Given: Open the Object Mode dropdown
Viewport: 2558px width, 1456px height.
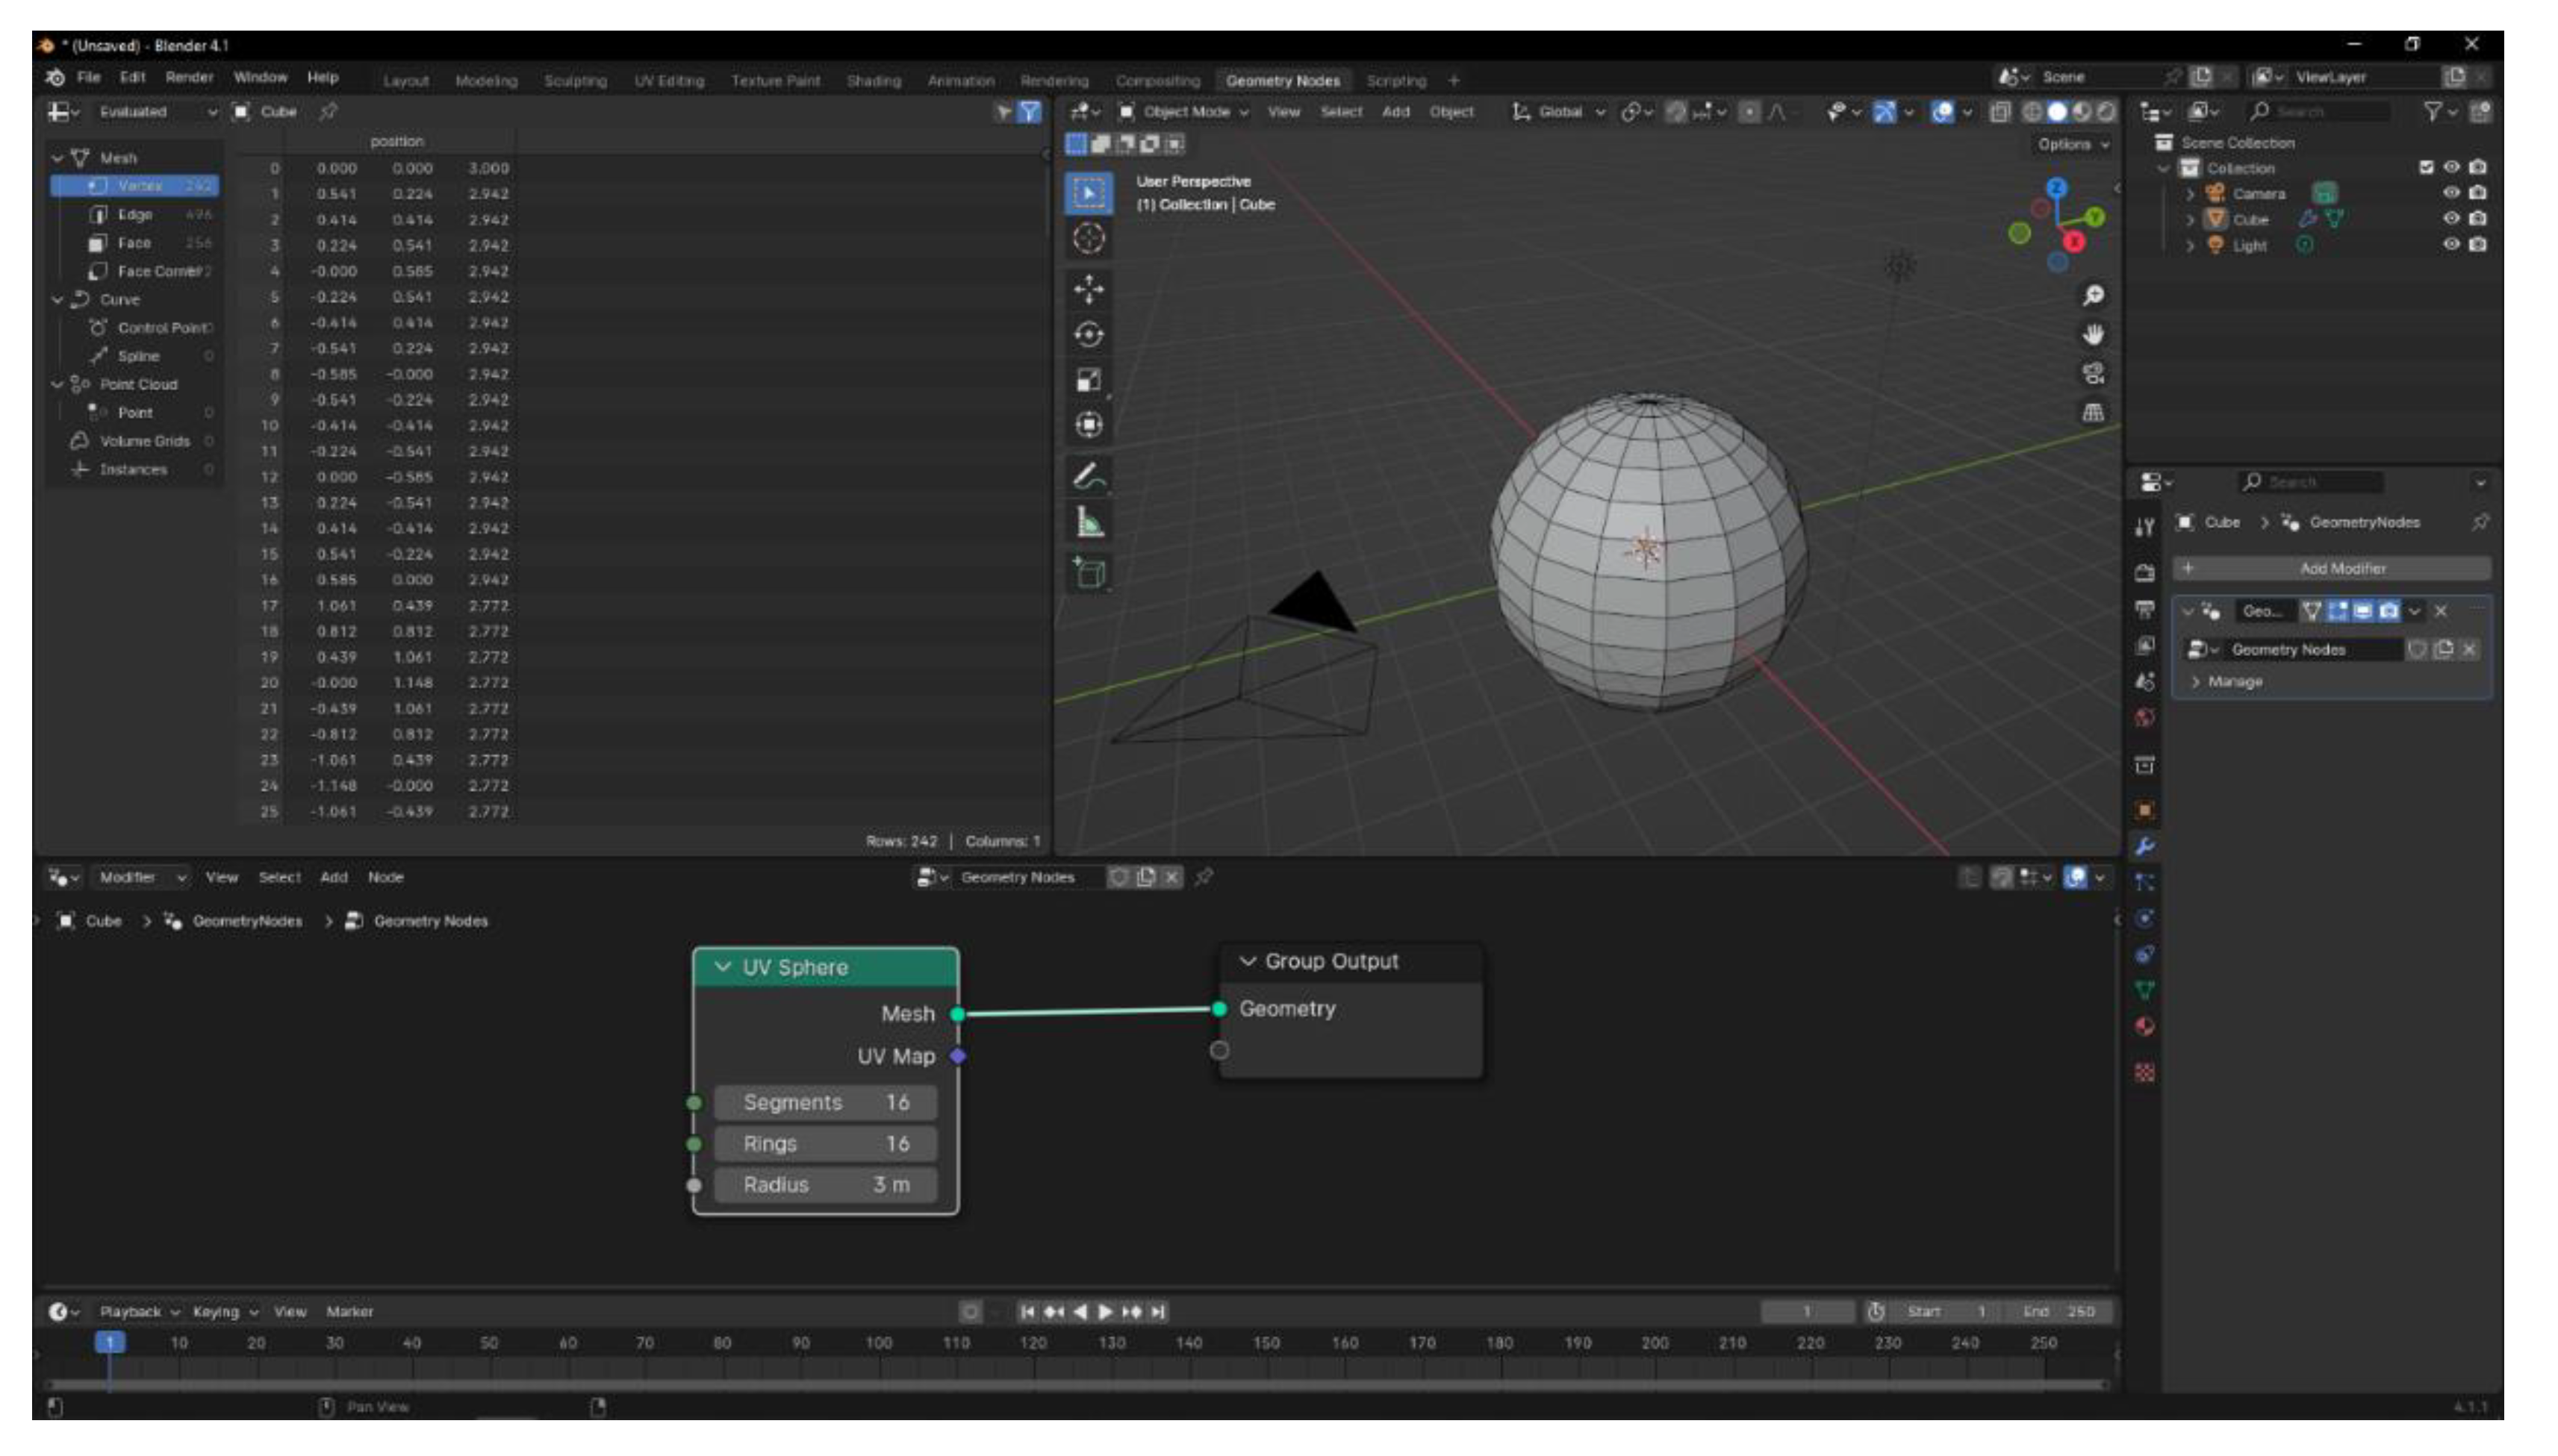Looking at the screenshot, I should pos(1184,112).
